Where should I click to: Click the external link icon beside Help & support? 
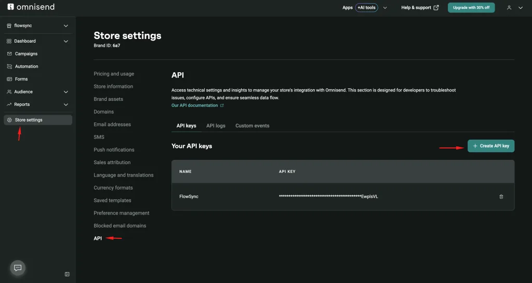pyautogui.click(x=436, y=7)
